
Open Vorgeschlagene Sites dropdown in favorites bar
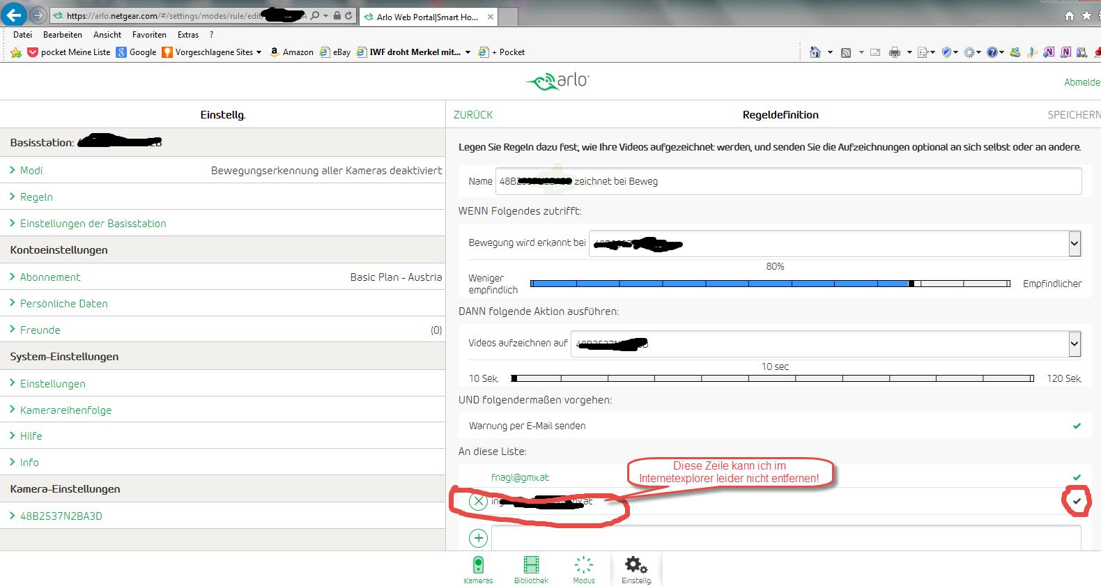point(259,52)
